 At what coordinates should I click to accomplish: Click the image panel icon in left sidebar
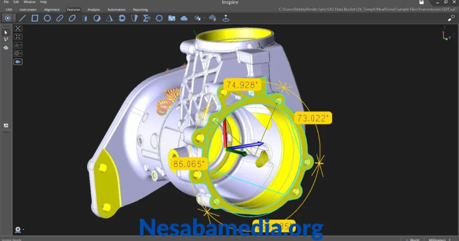tap(6, 125)
